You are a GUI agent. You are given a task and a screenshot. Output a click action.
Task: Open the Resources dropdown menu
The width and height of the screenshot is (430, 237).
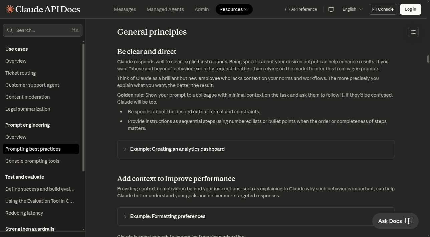point(234,9)
